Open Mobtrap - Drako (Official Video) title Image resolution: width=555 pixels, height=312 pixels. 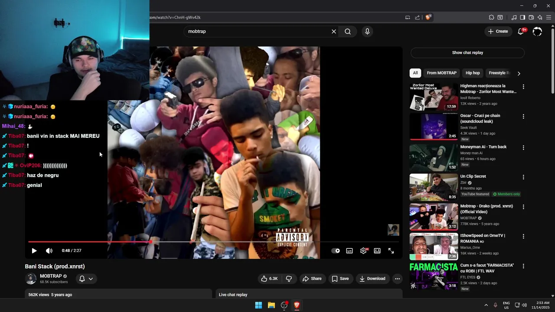click(486, 209)
